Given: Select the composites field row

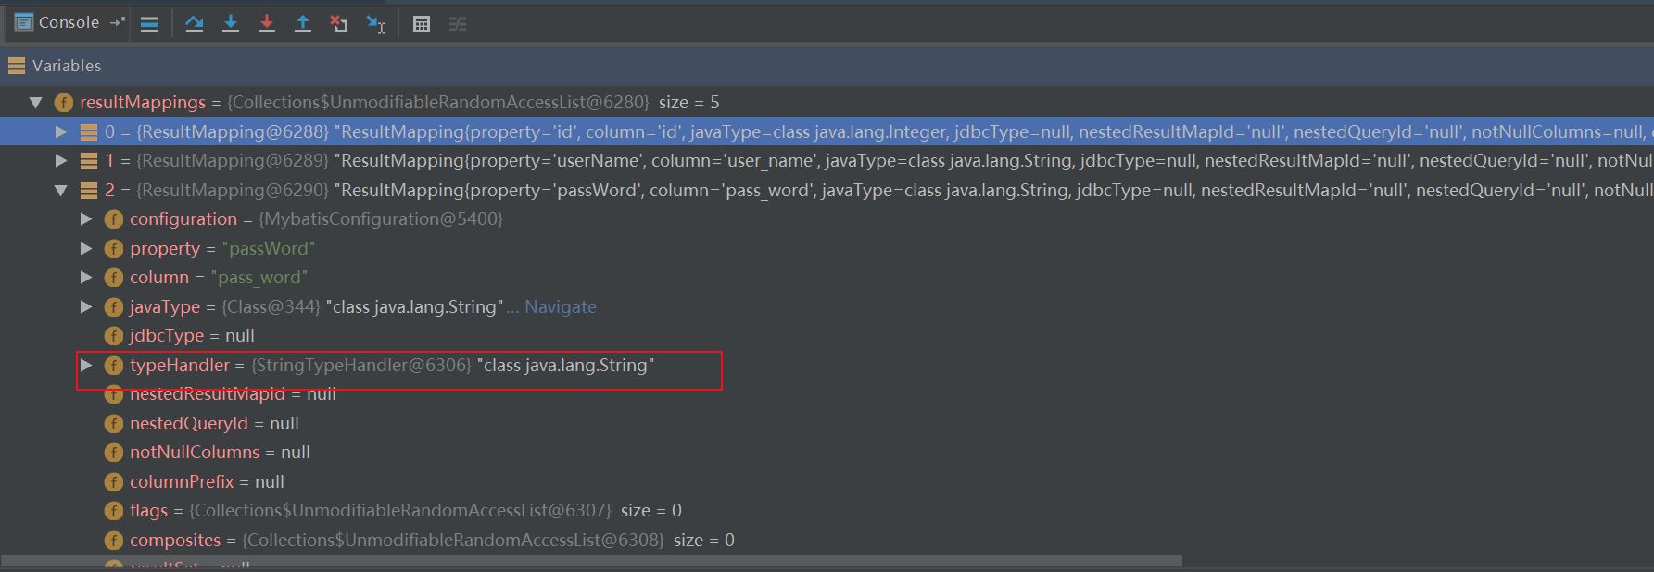Looking at the screenshot, I should pyautogui.click(x=175, y=541).
